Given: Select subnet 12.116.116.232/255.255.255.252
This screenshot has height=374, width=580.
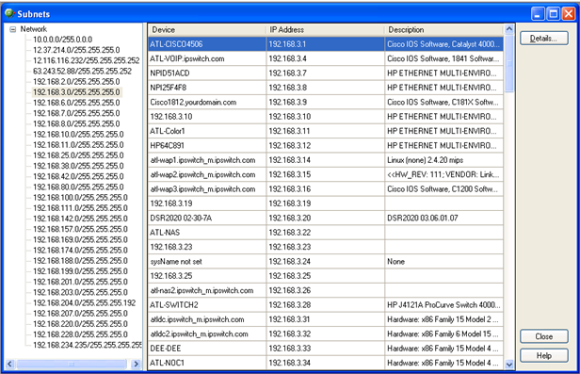Looking at the screenshot, I should point(87,60).
